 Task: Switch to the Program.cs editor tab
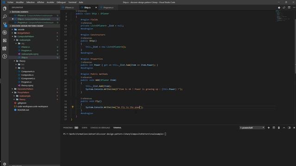point(108,7)
